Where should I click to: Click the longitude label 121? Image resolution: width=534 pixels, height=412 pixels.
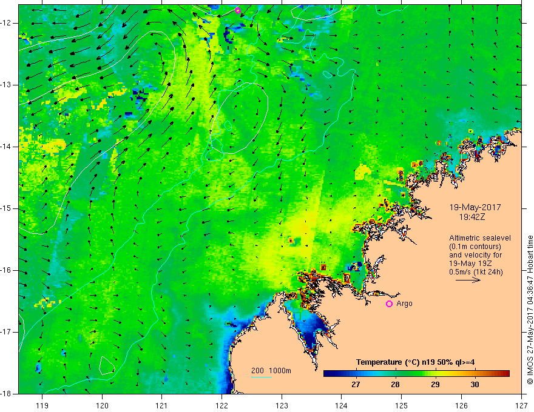[x=162, y=405]
